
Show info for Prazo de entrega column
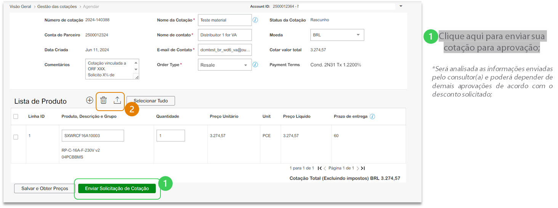(372, 116)
